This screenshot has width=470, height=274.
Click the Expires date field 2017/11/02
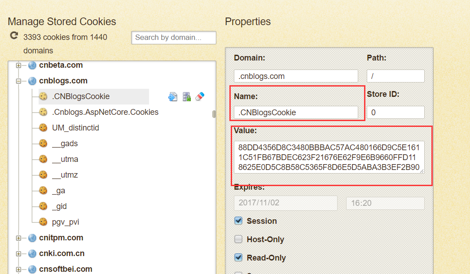[x=286, y=203]
